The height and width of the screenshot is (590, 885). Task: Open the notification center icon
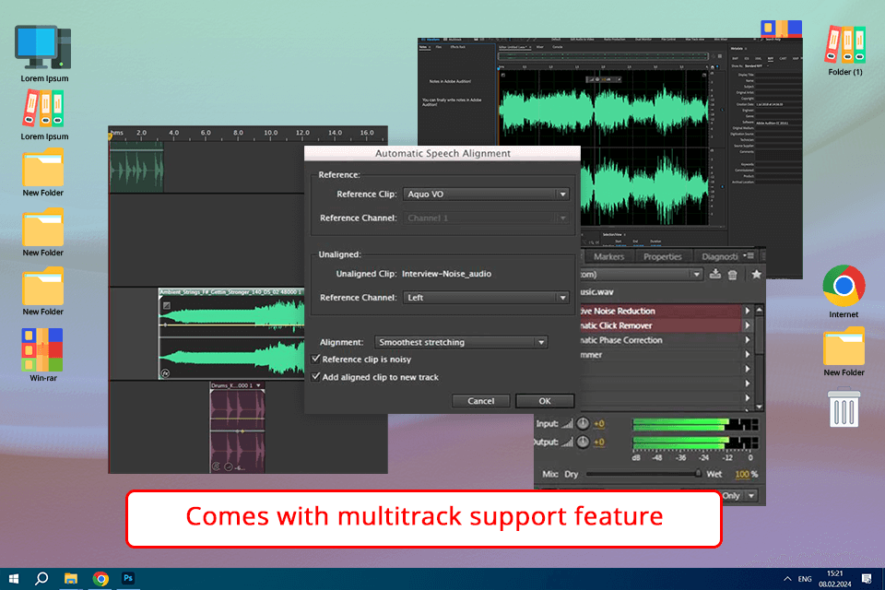[867, 579]
